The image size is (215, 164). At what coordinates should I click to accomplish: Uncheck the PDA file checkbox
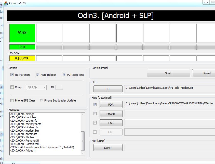pyautogui.click(x=95, y=104)
